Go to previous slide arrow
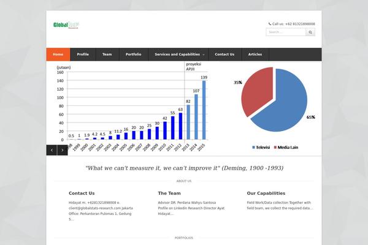 [x=52, y=150]
